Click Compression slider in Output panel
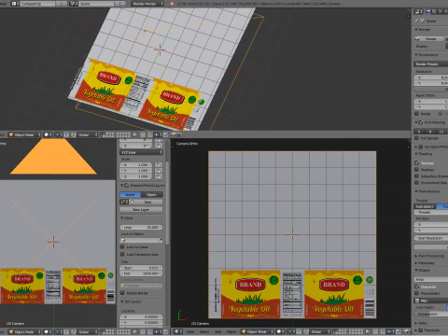The image size is (448, 336). (431, 314)
